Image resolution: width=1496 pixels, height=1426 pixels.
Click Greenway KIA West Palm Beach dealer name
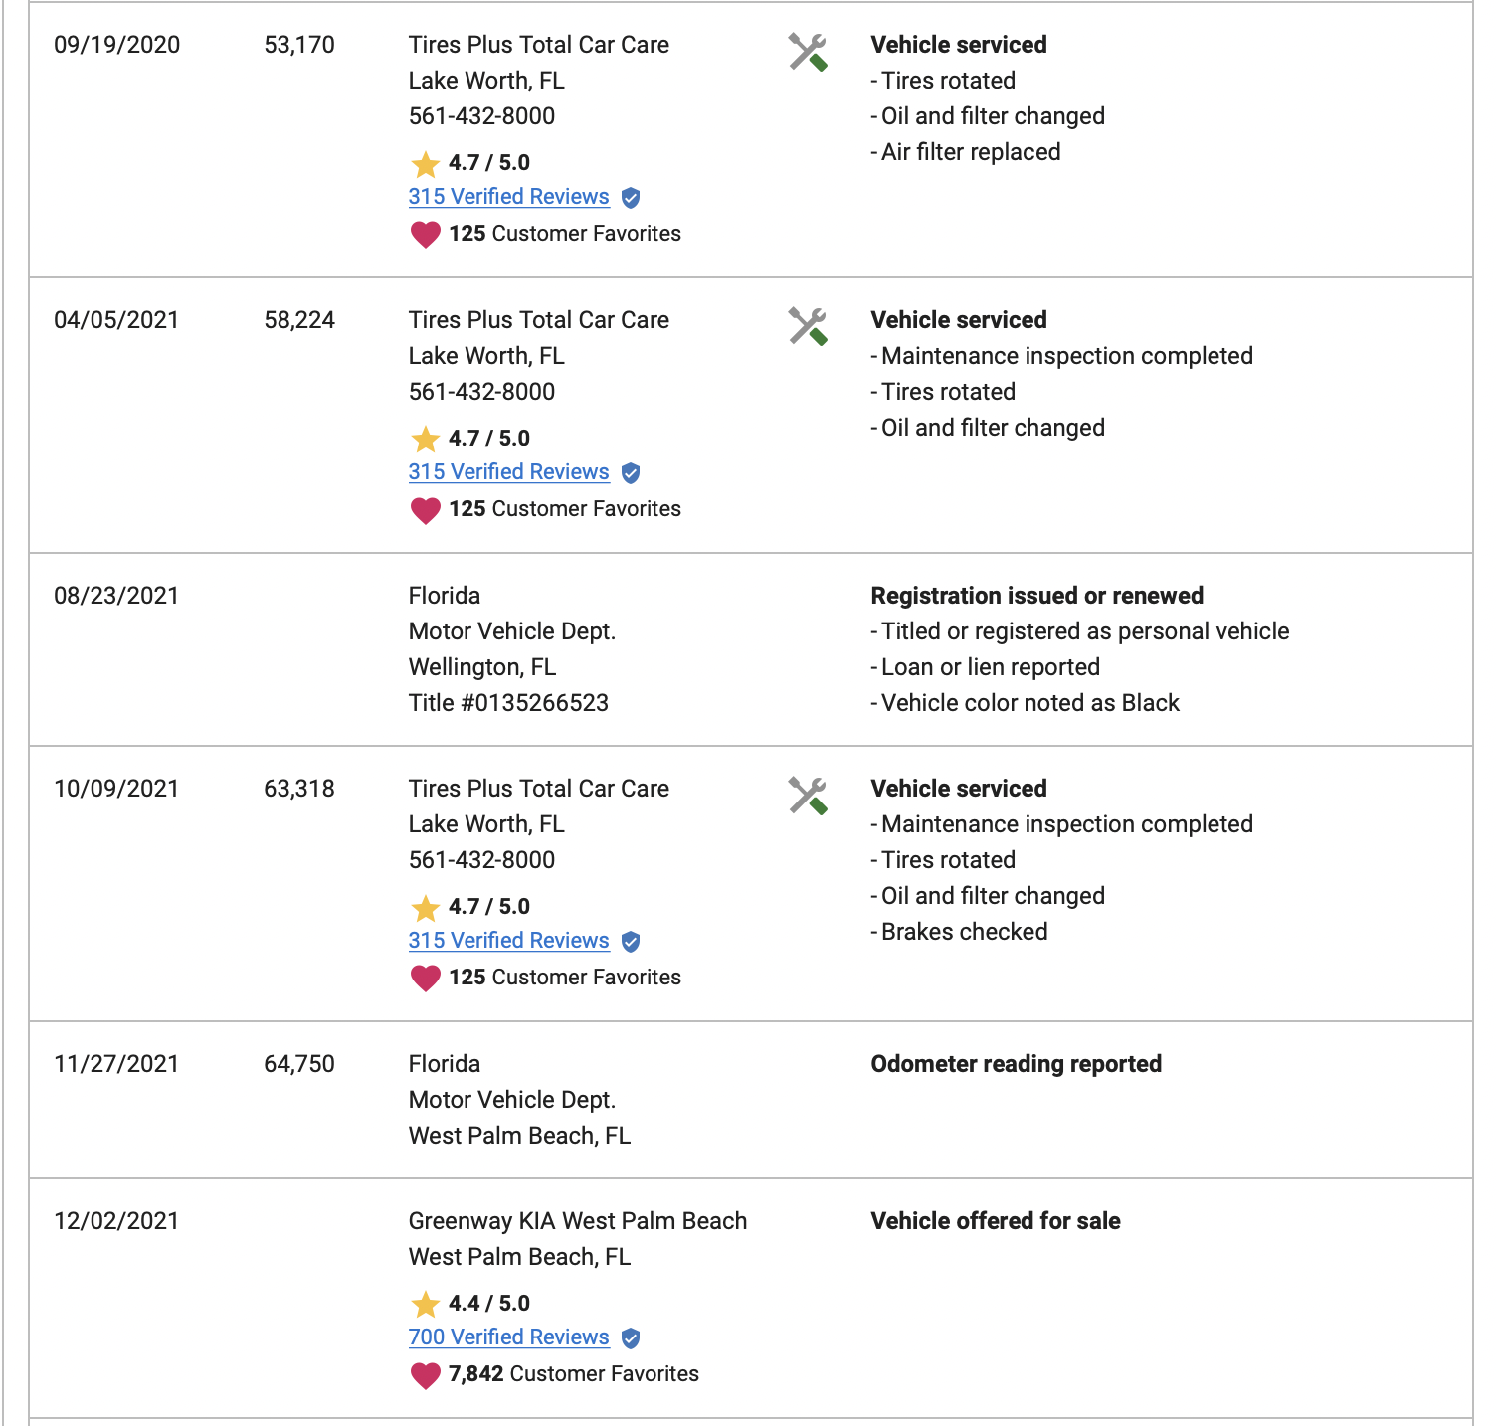coord(577,1221)
